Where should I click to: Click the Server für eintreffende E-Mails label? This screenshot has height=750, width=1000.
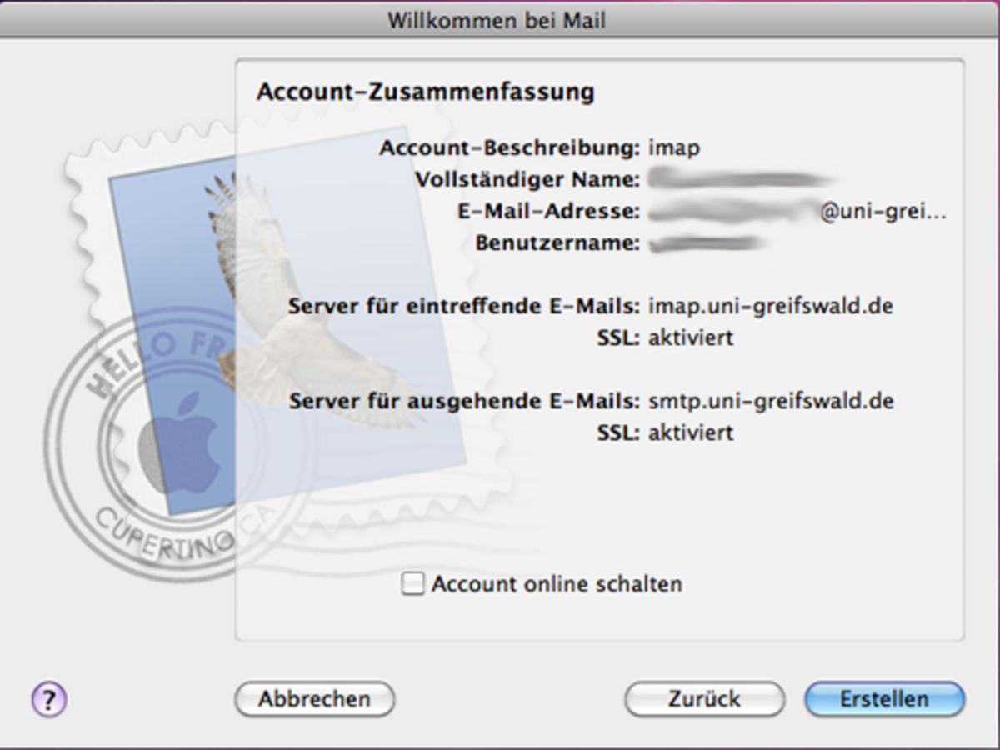(x=464, y=306)
